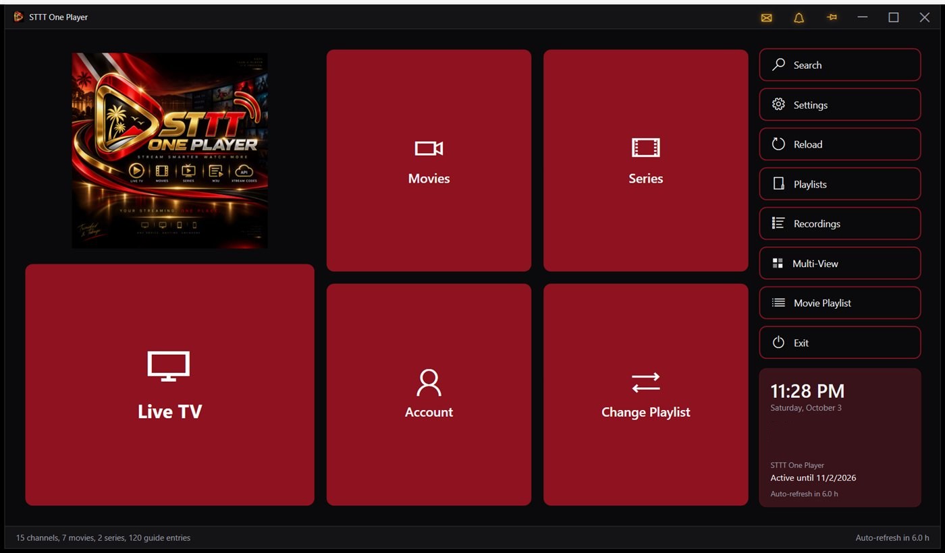Image resolution: width=945 pixels, height=553 pixels.
Task: Launch Multi-View from the sidebar
Action: tap(840, 263)
